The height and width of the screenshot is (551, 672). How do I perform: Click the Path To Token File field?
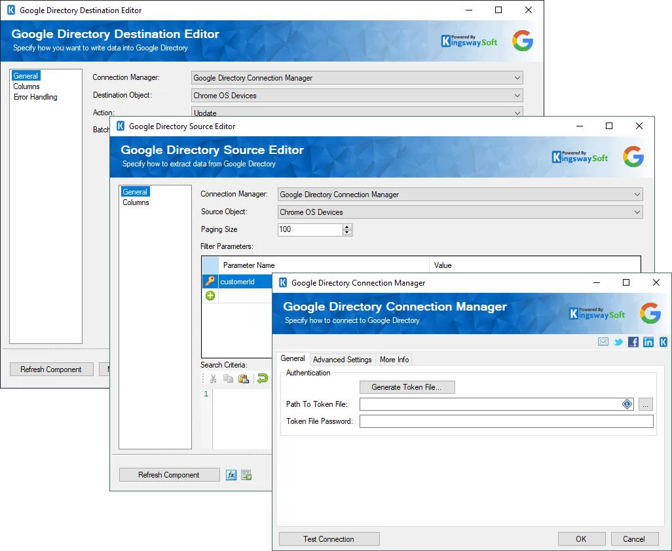click(x=491, y=404)
